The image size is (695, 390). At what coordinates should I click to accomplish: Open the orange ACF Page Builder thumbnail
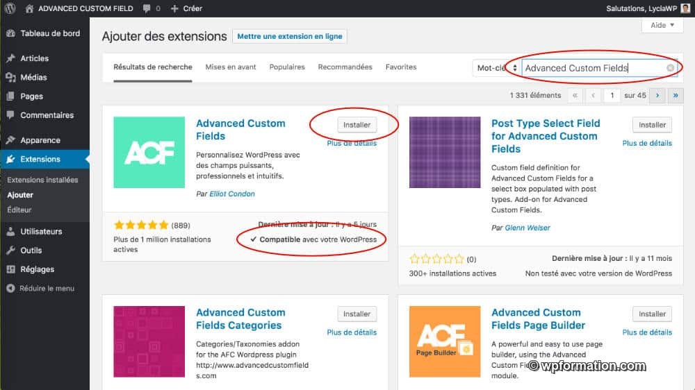point(445,341)
